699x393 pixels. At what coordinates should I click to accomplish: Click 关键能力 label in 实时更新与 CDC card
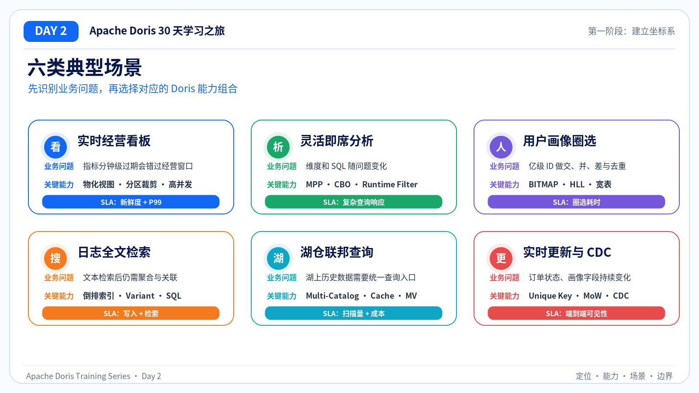[x=505, y=296]
